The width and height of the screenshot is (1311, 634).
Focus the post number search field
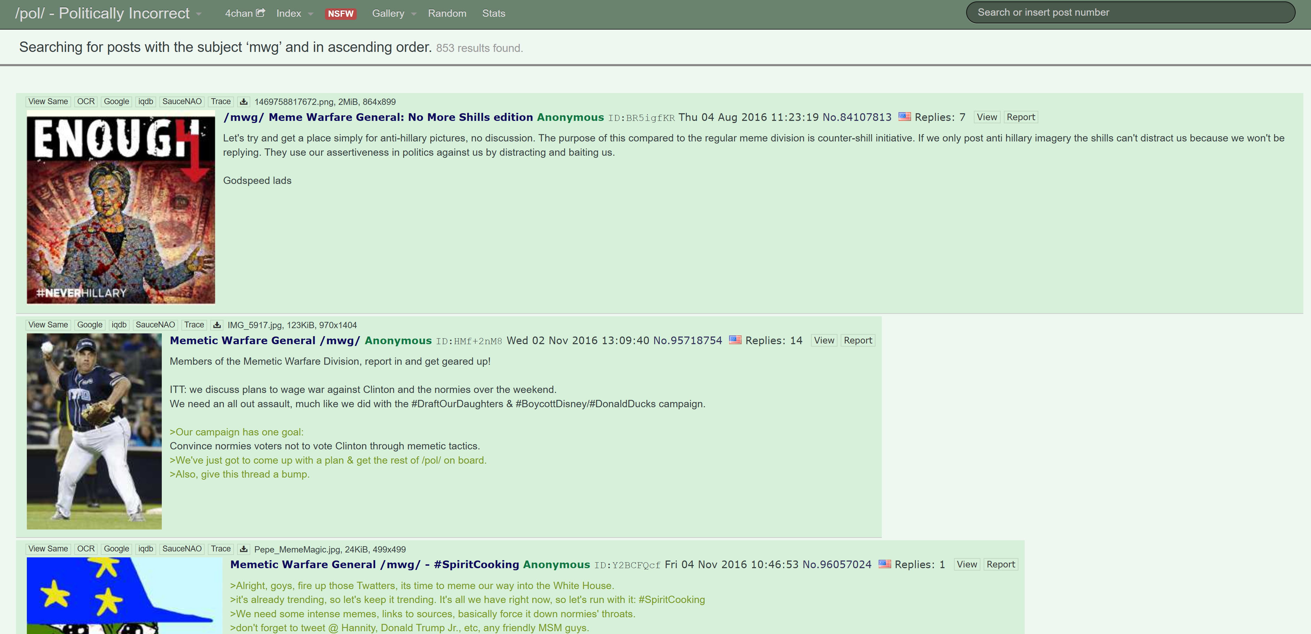(1130, 13)
